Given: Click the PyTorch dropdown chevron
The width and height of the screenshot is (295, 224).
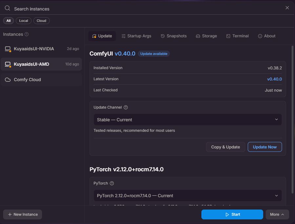Looking at the screenshot, I should (276, 196).
